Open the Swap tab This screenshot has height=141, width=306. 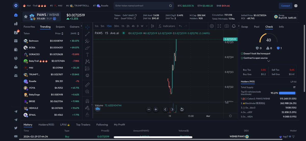click(245, 27)
